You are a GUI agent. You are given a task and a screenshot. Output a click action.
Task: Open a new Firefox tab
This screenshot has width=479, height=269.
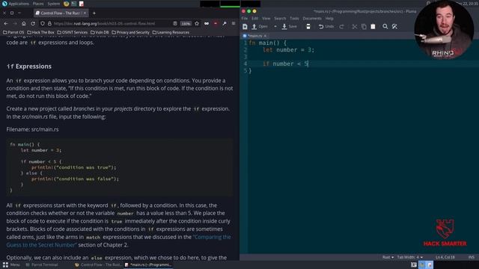tap(94, 13)
